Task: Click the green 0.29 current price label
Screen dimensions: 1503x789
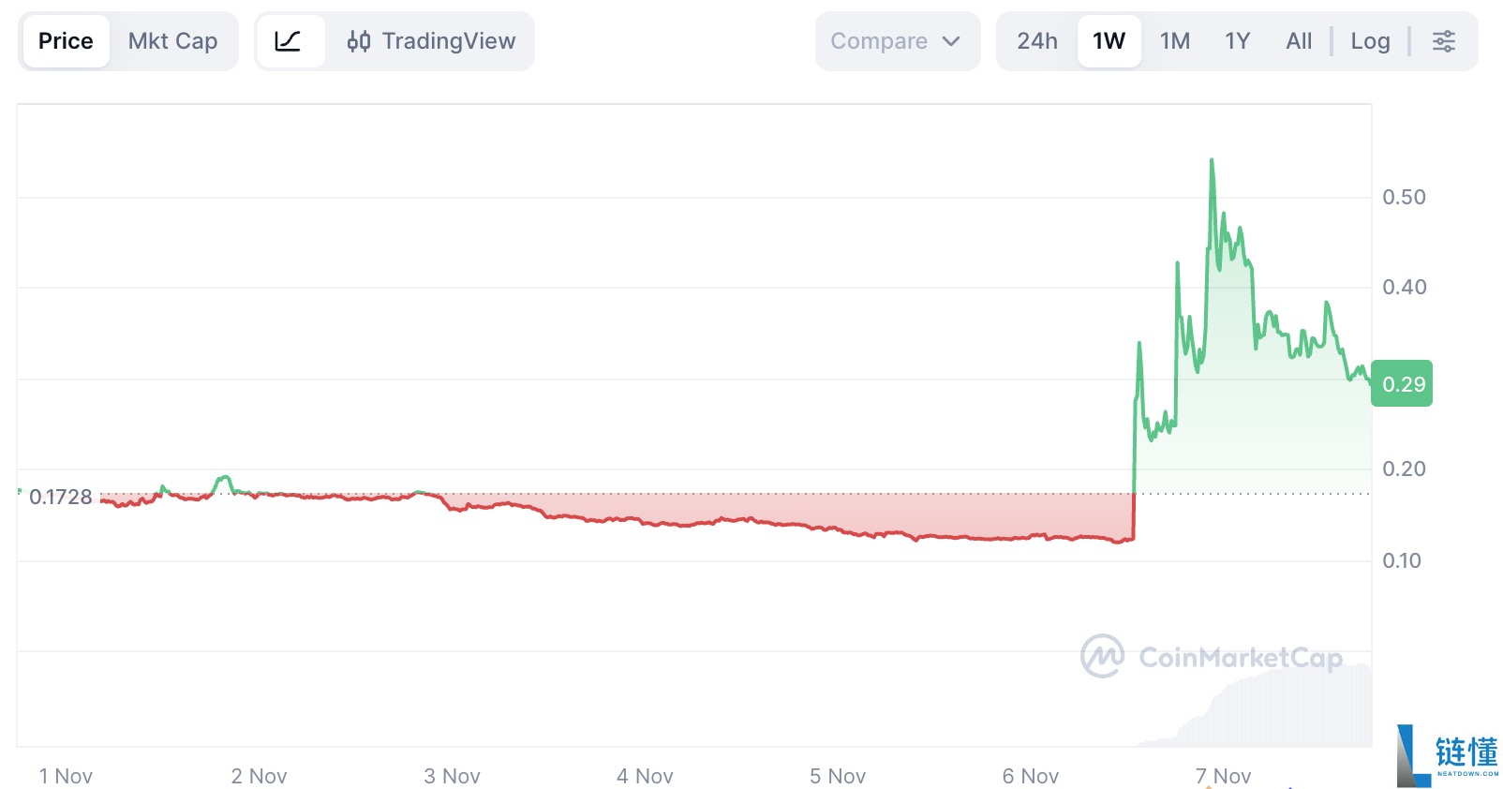Action: [1402, 384]
